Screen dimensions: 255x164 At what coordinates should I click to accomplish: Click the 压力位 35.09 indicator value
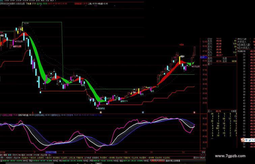42,3
